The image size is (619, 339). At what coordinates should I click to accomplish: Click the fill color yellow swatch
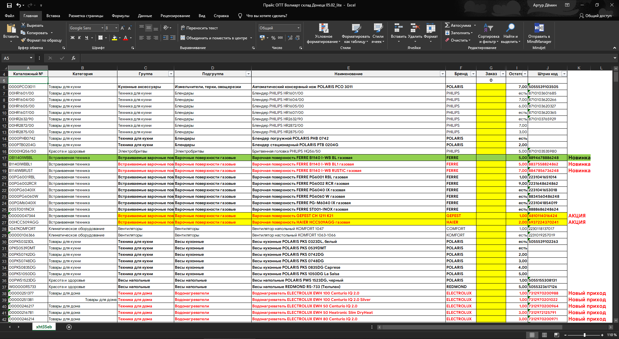(115, 38)
